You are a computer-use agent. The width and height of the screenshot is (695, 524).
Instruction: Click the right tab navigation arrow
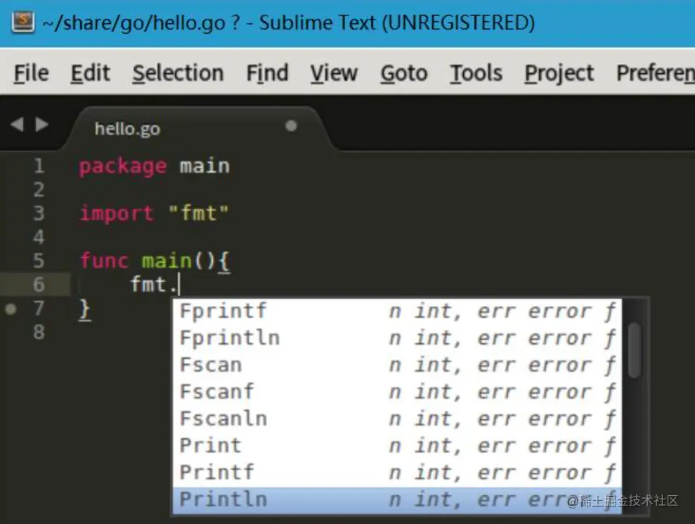(x=42, y=125)
